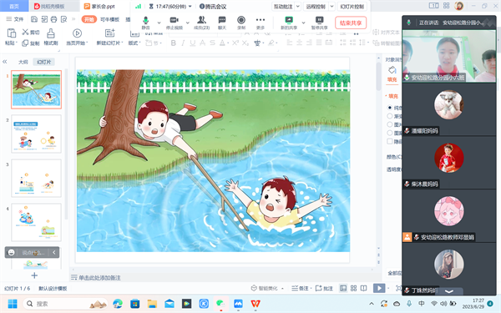
Task: Click the 结束共享 end sharing button
Action: click(351, 23)
